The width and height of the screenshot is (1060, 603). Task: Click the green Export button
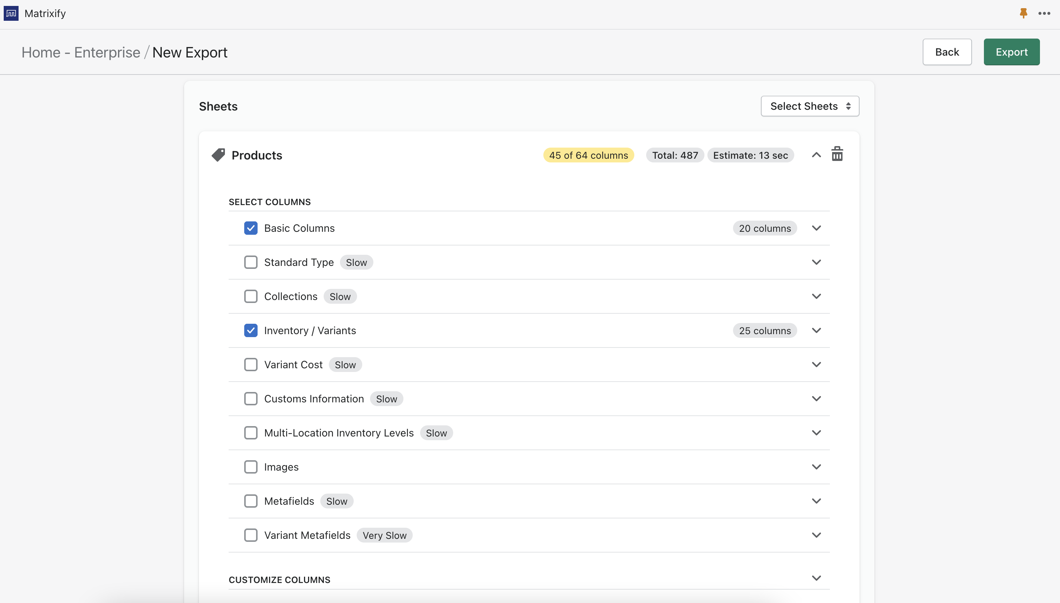[x=1011, y=52]
